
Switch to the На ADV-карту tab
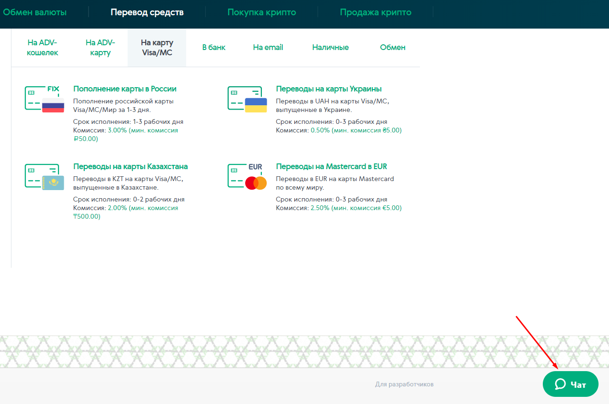click(100, 48)
